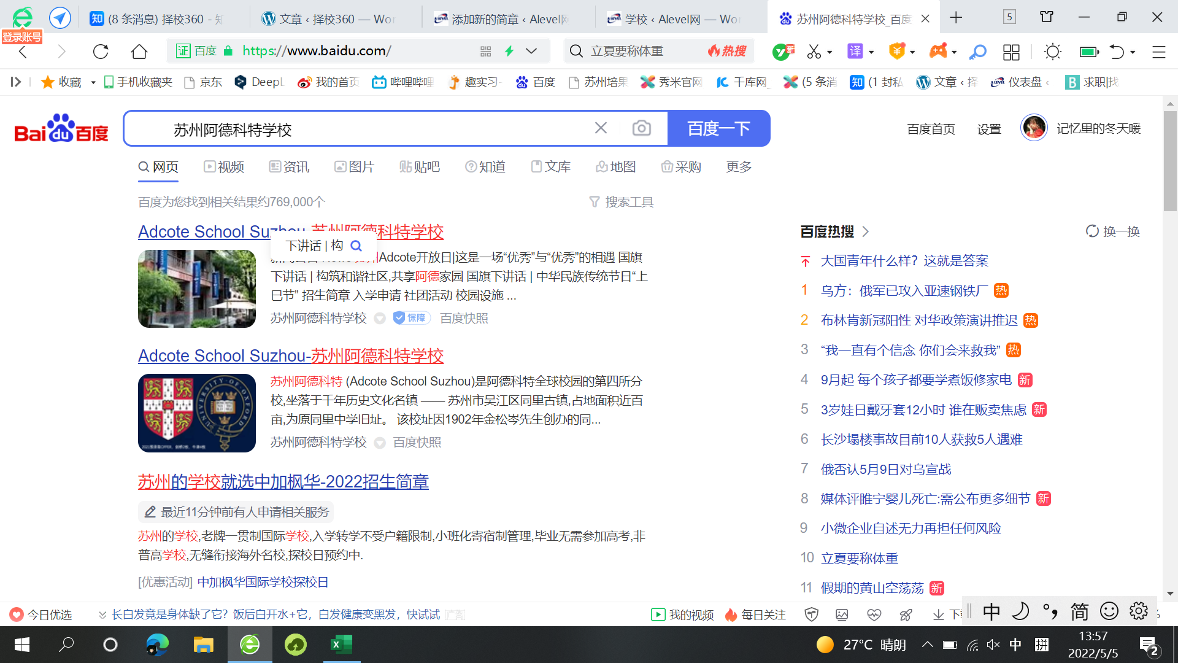This screenshot has height=663, width=1178.
Task: Switch to the 图片 search tab
Action: [x=354, y=167]
